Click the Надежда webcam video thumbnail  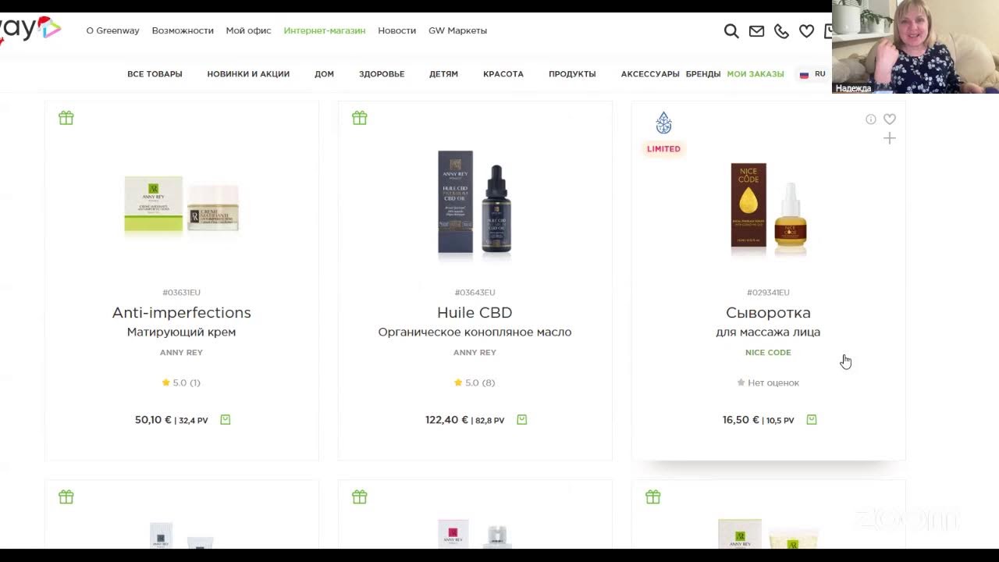pos(915,47)
